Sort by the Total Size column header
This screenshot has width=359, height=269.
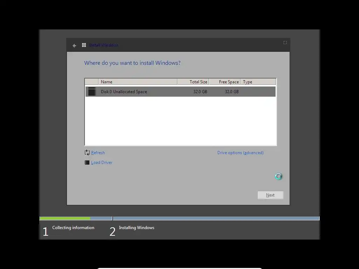pyautogui.click(x=193, y=82)
